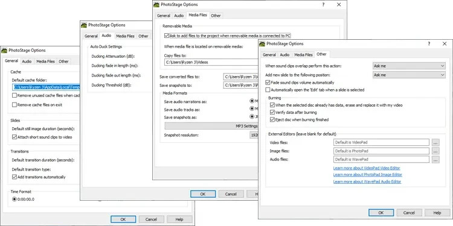Select Media Files tab in the leftmost window
Image resolution: width=453 pixels, height=226 pixels.
coord(45,61)
